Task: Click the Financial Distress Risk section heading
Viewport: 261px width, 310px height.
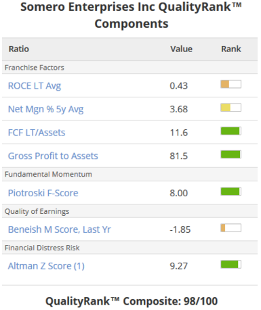Action: point(42,248)
